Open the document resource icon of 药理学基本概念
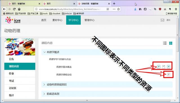180x103 pixels. tap(163, 67)
